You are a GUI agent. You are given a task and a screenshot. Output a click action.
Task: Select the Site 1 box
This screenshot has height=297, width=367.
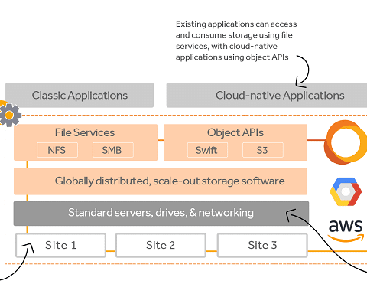pyautogui.click(x=60, y=245)
